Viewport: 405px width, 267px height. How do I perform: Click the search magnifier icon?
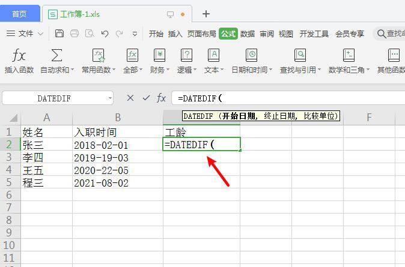382,34
